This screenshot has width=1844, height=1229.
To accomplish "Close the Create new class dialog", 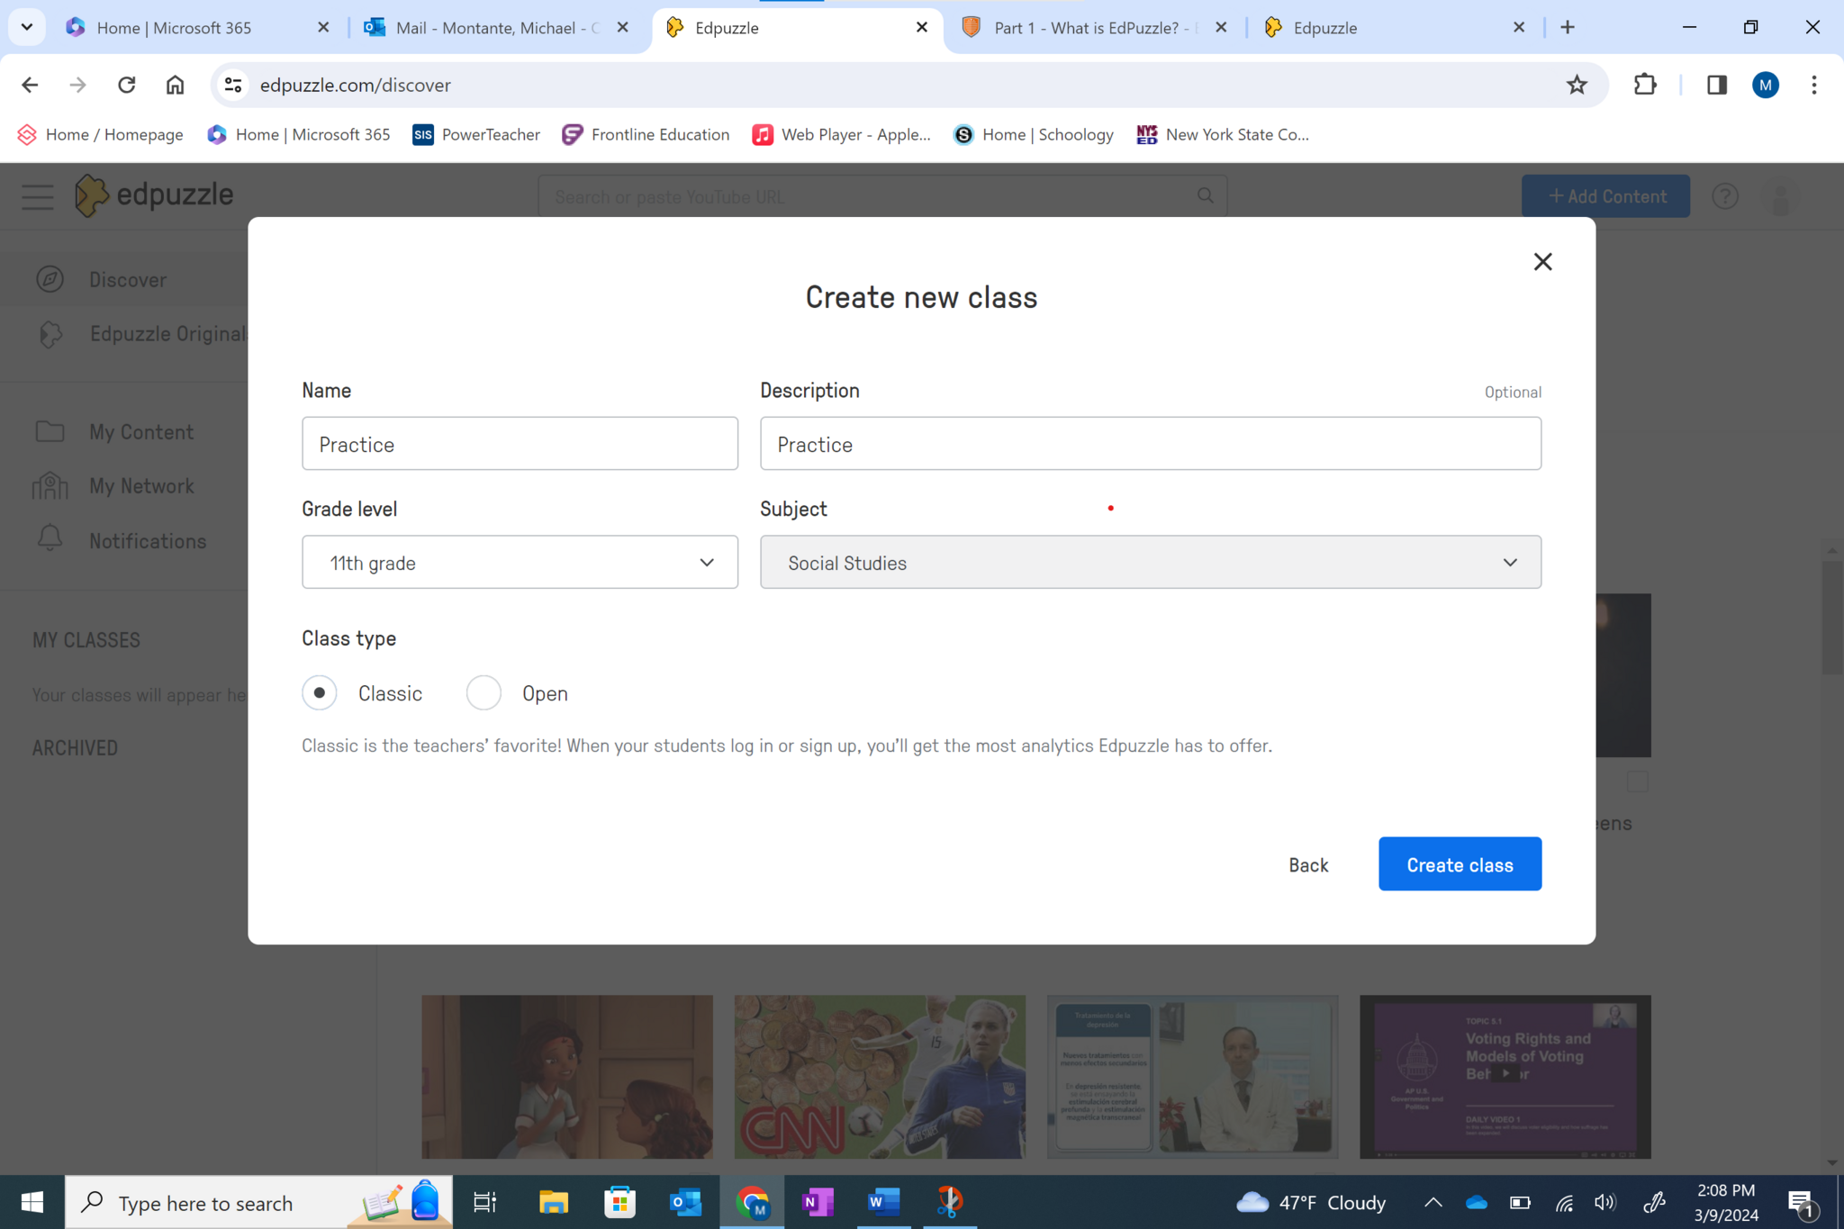I will click(x=1542, y=262).
